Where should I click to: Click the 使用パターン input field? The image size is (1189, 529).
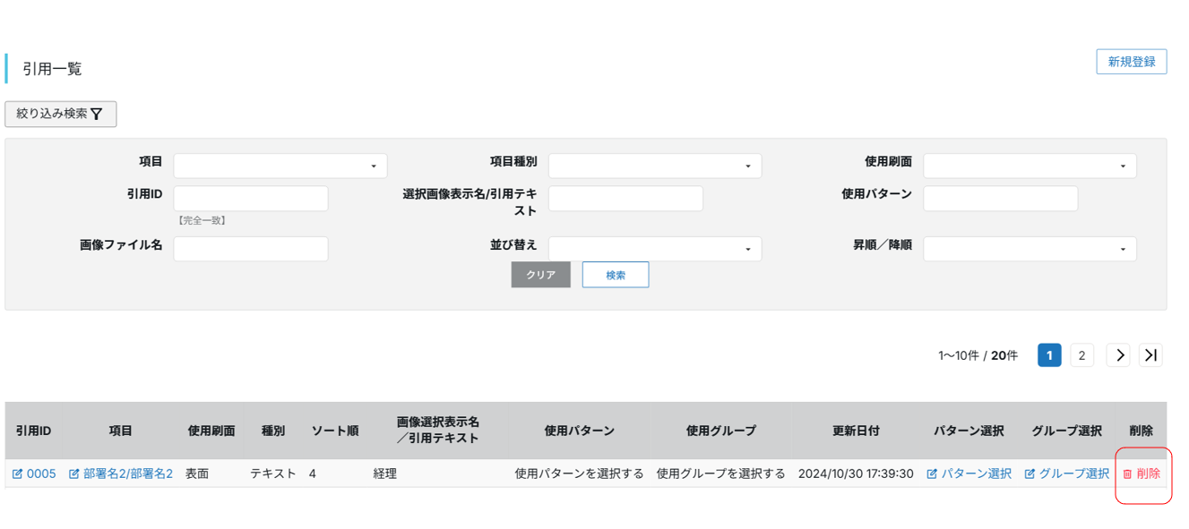click(1000, 198)
